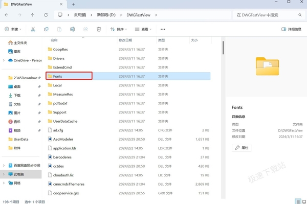Expand chevron after DWGFastView in path

point(156,15)
